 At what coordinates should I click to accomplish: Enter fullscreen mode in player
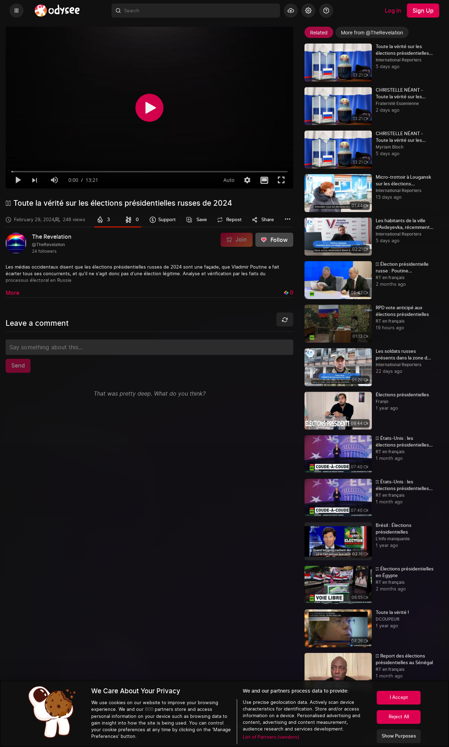281,180
